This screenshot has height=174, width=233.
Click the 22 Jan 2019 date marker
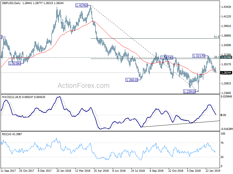[213, 171]
